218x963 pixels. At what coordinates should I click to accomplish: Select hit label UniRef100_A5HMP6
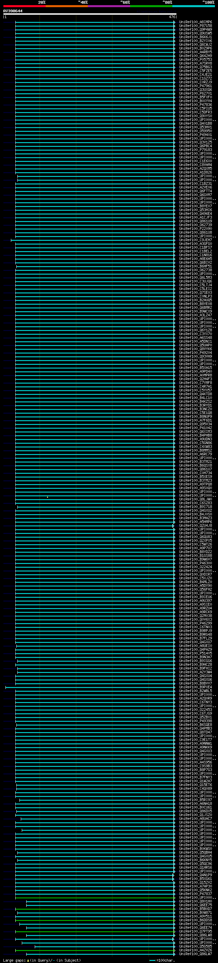[195, 522]
